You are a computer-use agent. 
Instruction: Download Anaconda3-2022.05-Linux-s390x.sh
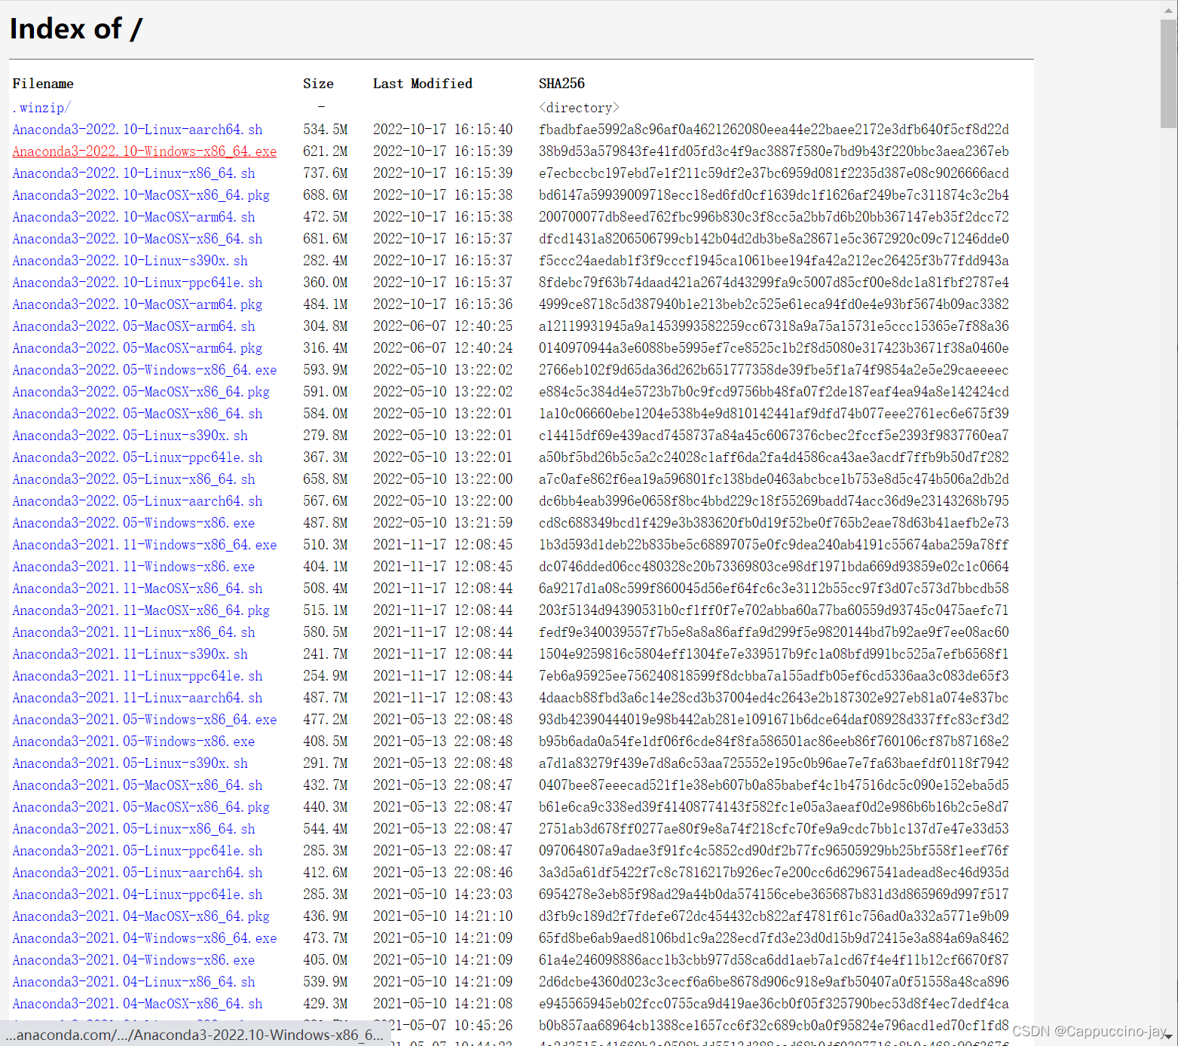click(x=130, y=436)
